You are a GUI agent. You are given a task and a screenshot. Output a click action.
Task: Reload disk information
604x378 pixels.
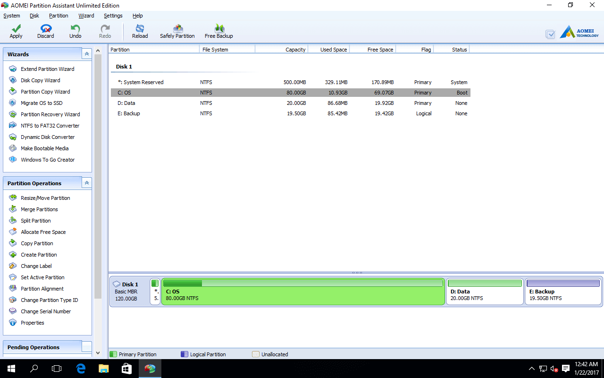pos(140,31)
